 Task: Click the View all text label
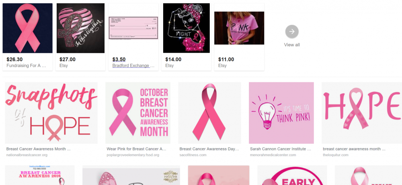tap(292, 45)
